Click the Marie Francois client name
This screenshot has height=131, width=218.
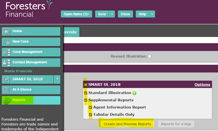point(18,71)
